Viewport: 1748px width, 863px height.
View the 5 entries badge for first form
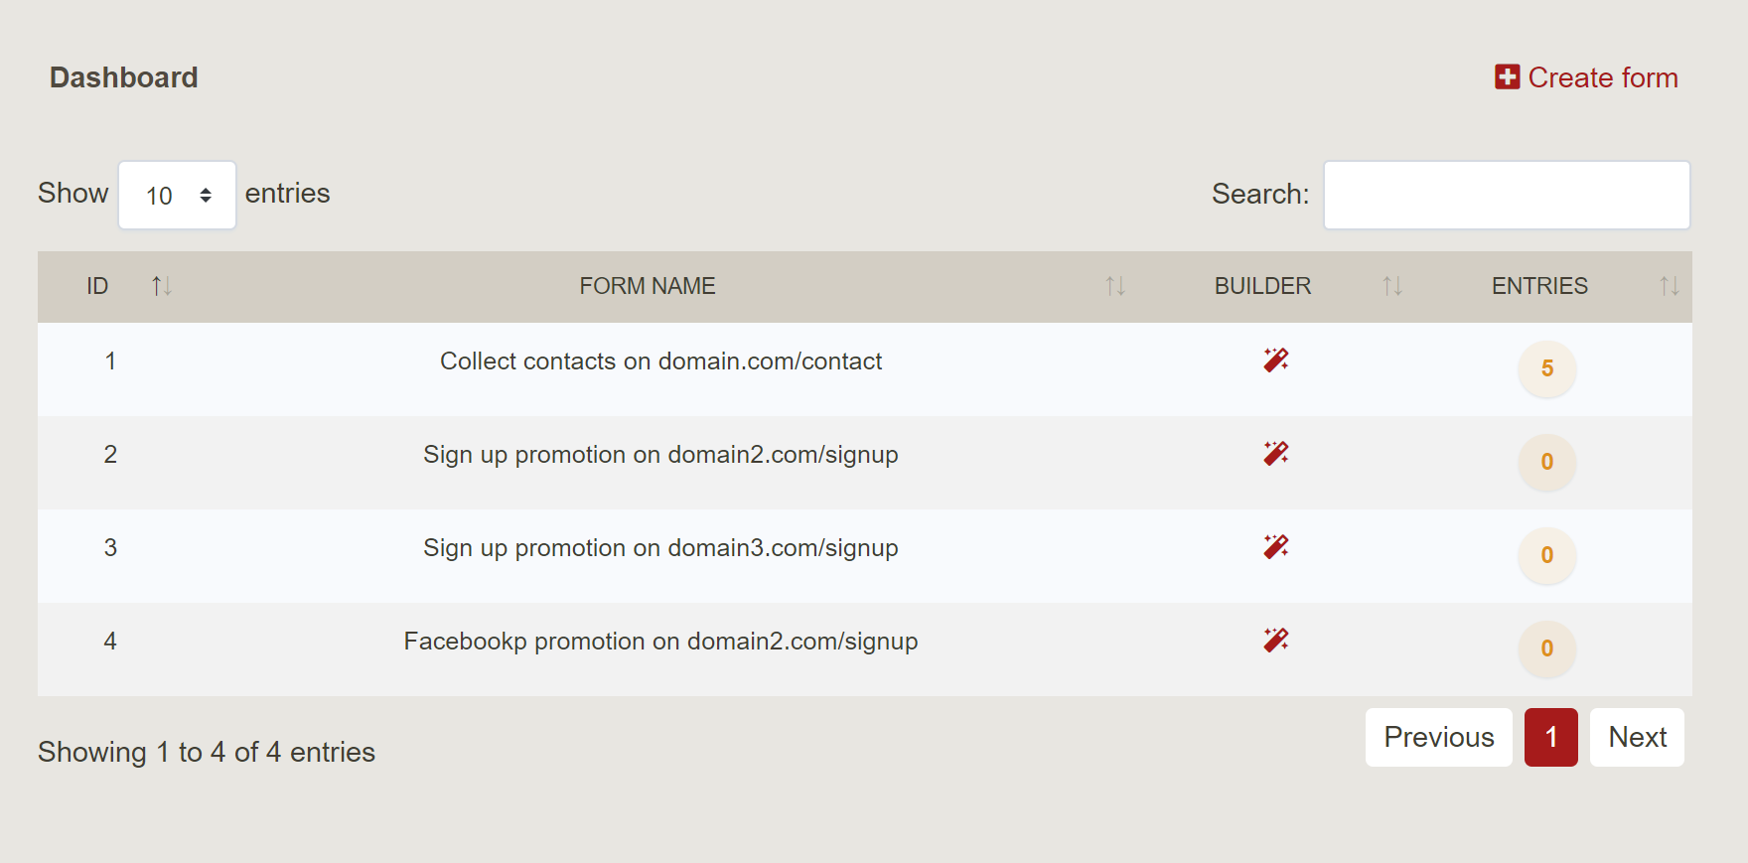pos(1546,368)
